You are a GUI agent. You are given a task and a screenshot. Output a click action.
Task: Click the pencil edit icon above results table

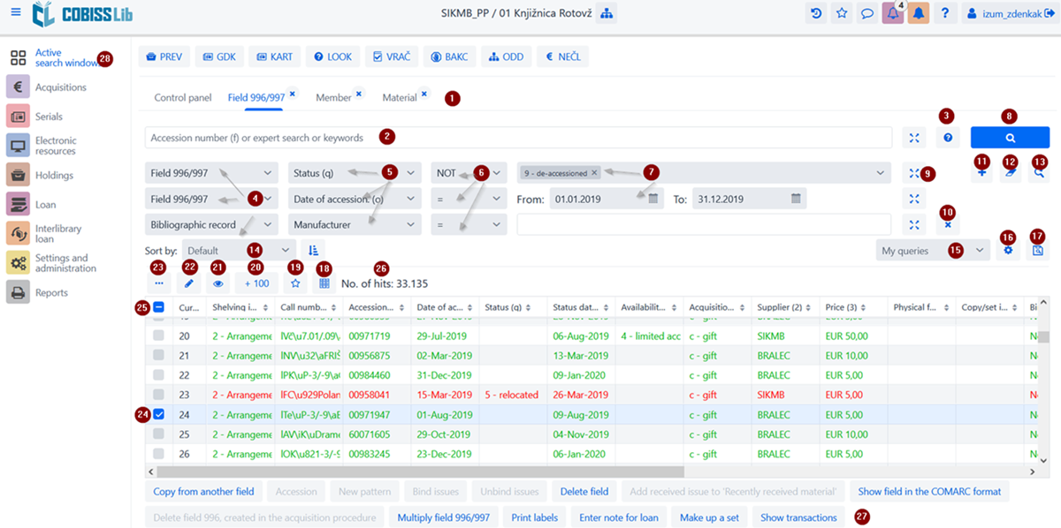[x=188, y=283]
